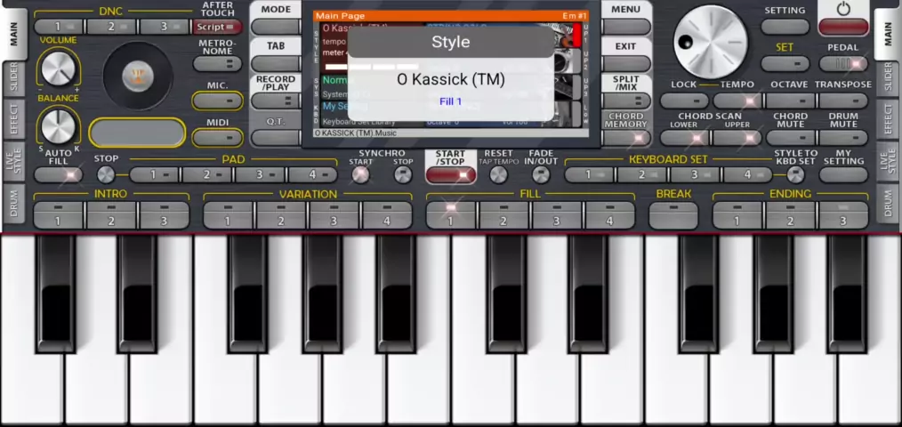This screenshot has height=427, width=902.
Task: Turn on Drum Mute
Action: (x=842, y=138)
